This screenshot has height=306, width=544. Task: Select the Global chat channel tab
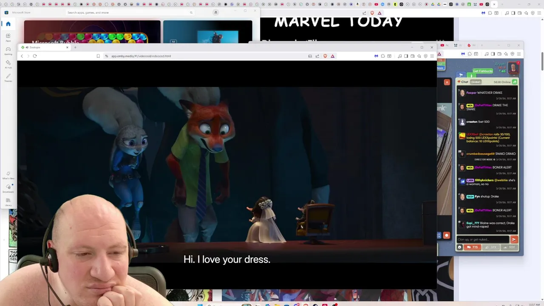[x=476, y=82]
